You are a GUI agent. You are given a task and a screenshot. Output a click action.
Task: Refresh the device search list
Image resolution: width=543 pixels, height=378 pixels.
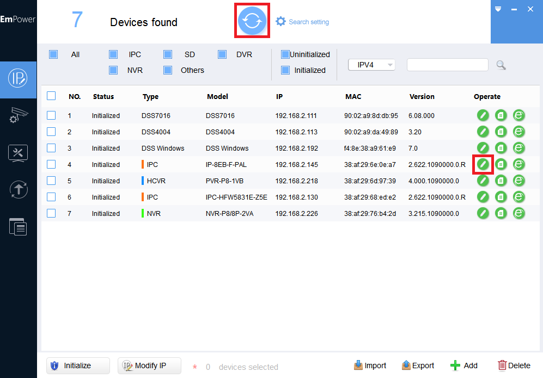point(252,21)
